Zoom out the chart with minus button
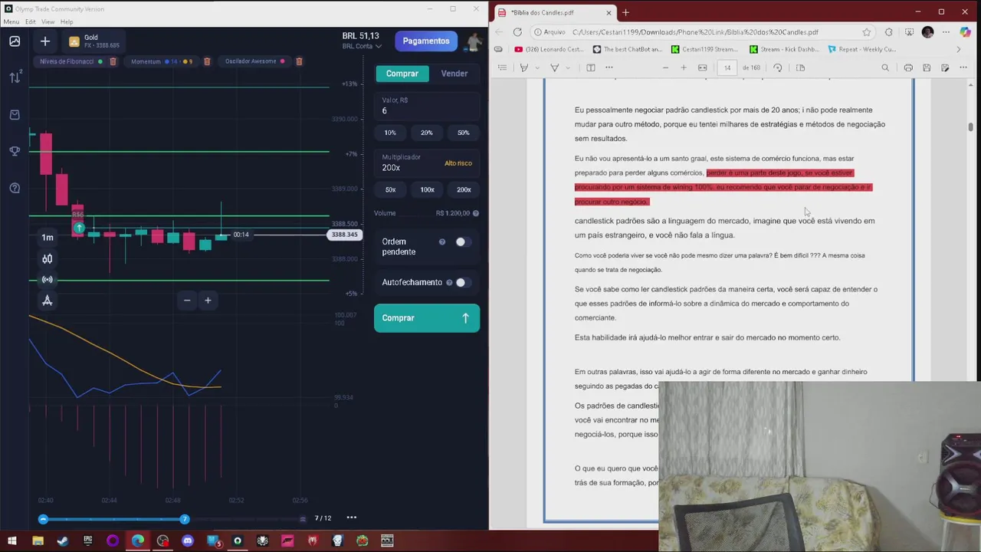Image resolution: width=981 pixels, height=552 pixels. 187,301
